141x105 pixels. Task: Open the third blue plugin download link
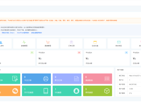[x=36, y=33]
